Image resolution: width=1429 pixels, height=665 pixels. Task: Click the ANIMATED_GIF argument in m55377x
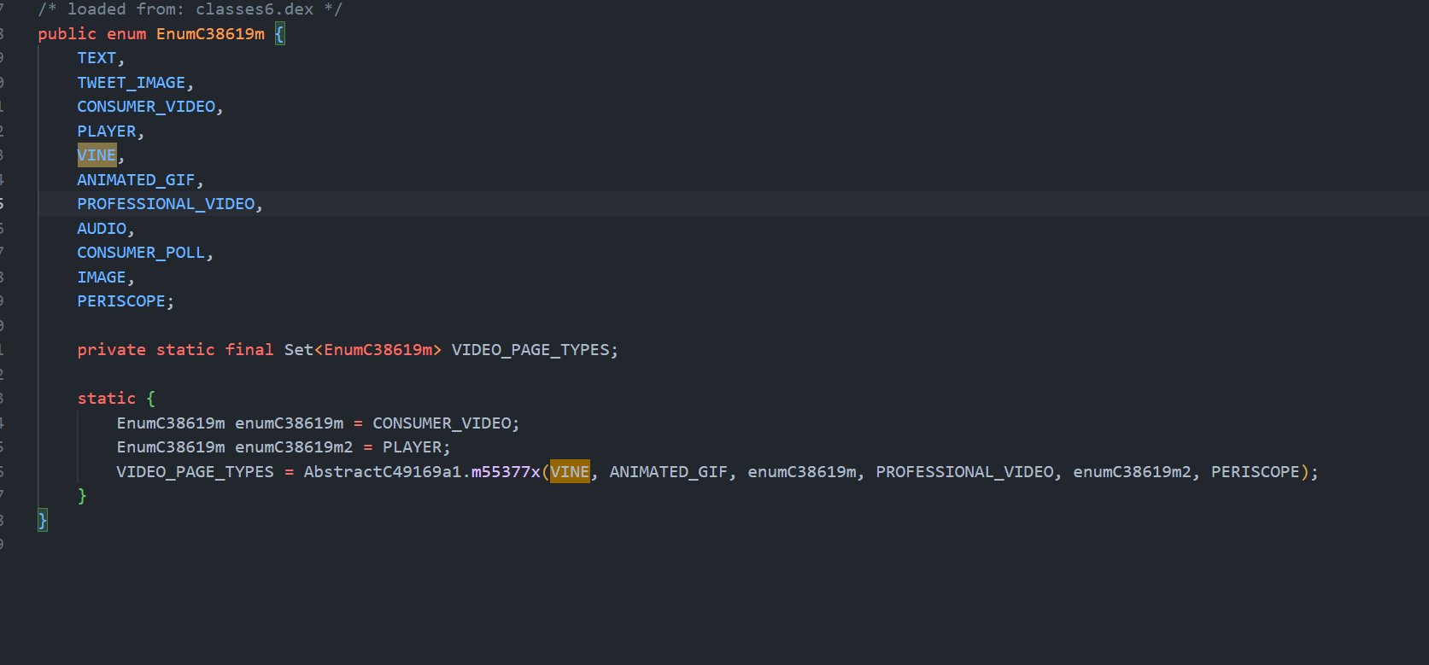coord(669,472)
